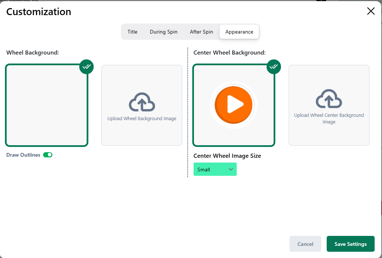Click the Cancel button
382x258 pixels.
click(305, 244)
